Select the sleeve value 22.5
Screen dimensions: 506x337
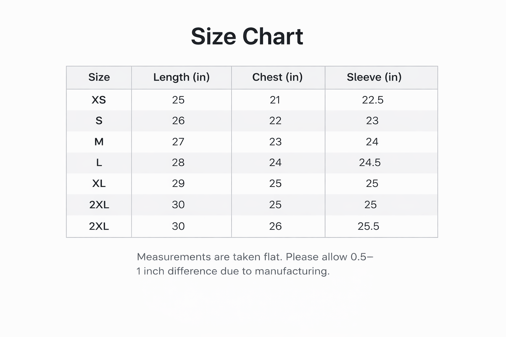click(x=373, y=100)
